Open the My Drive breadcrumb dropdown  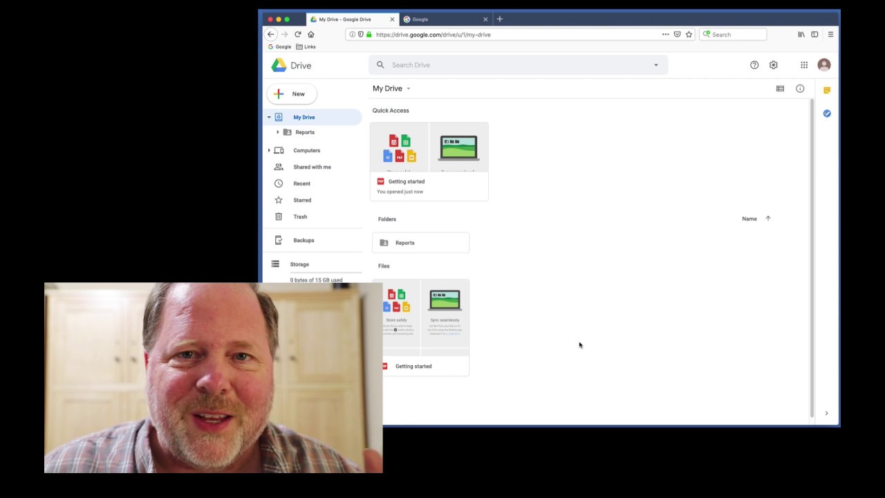pos(391,89)
